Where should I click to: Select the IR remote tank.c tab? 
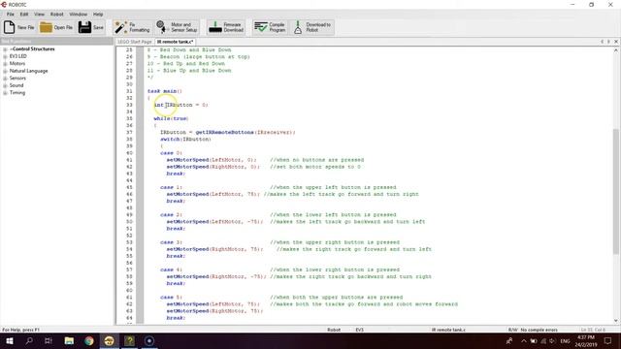tap(175, 42)
